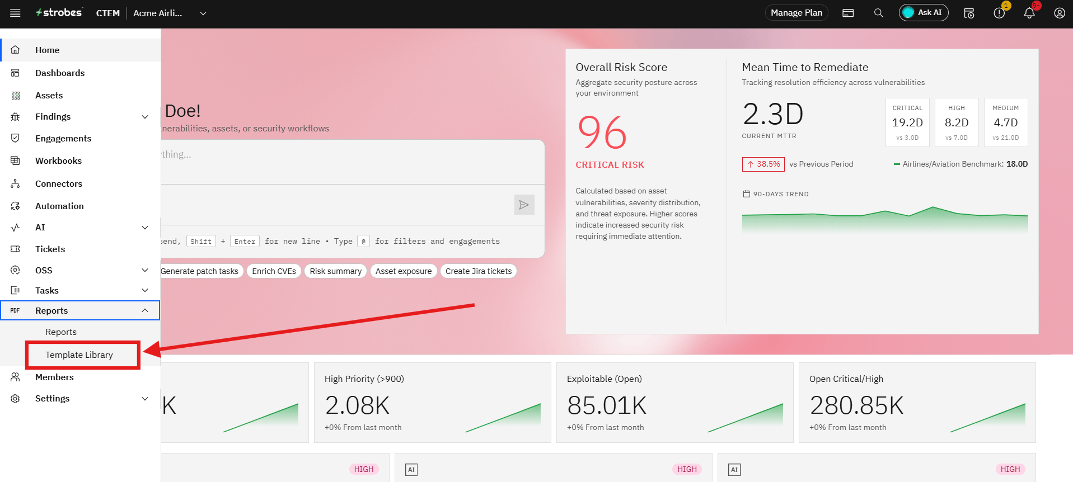Open the Reports submenu item
1073x482 pixels.
61,332
